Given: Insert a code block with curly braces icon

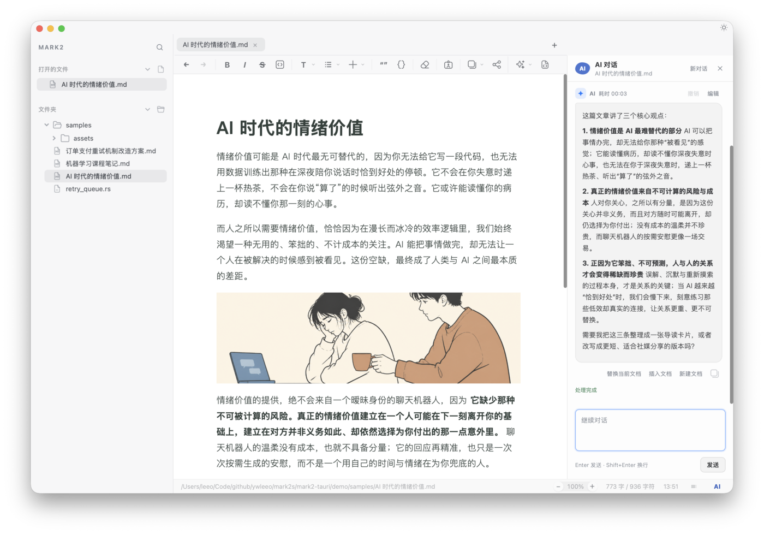Looking at the screenshot, I should 401,64.
